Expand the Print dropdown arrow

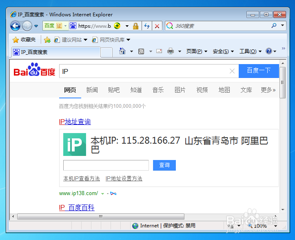click(x=180, y=51)
